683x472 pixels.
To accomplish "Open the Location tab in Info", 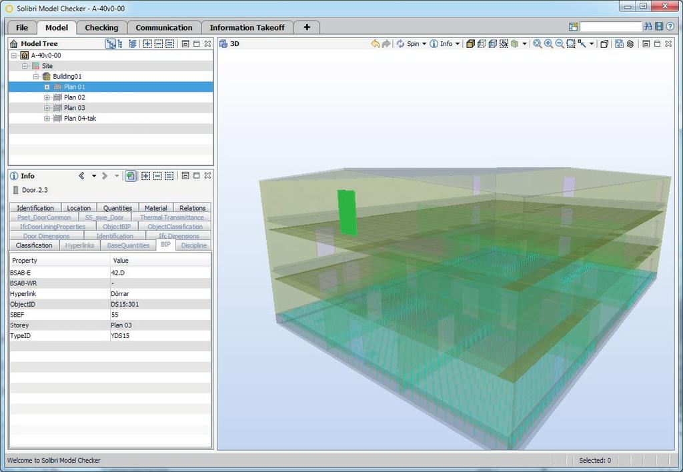I will click(x=79, y=208).
